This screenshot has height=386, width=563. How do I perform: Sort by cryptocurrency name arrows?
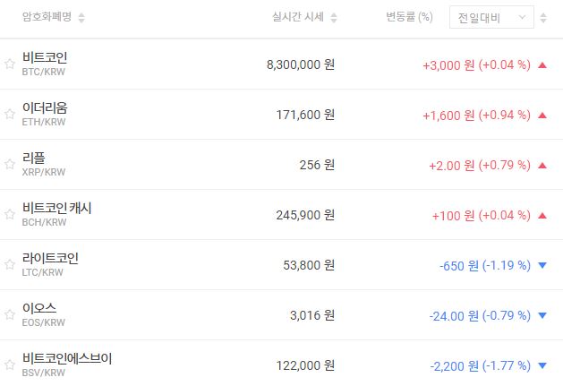82,17
